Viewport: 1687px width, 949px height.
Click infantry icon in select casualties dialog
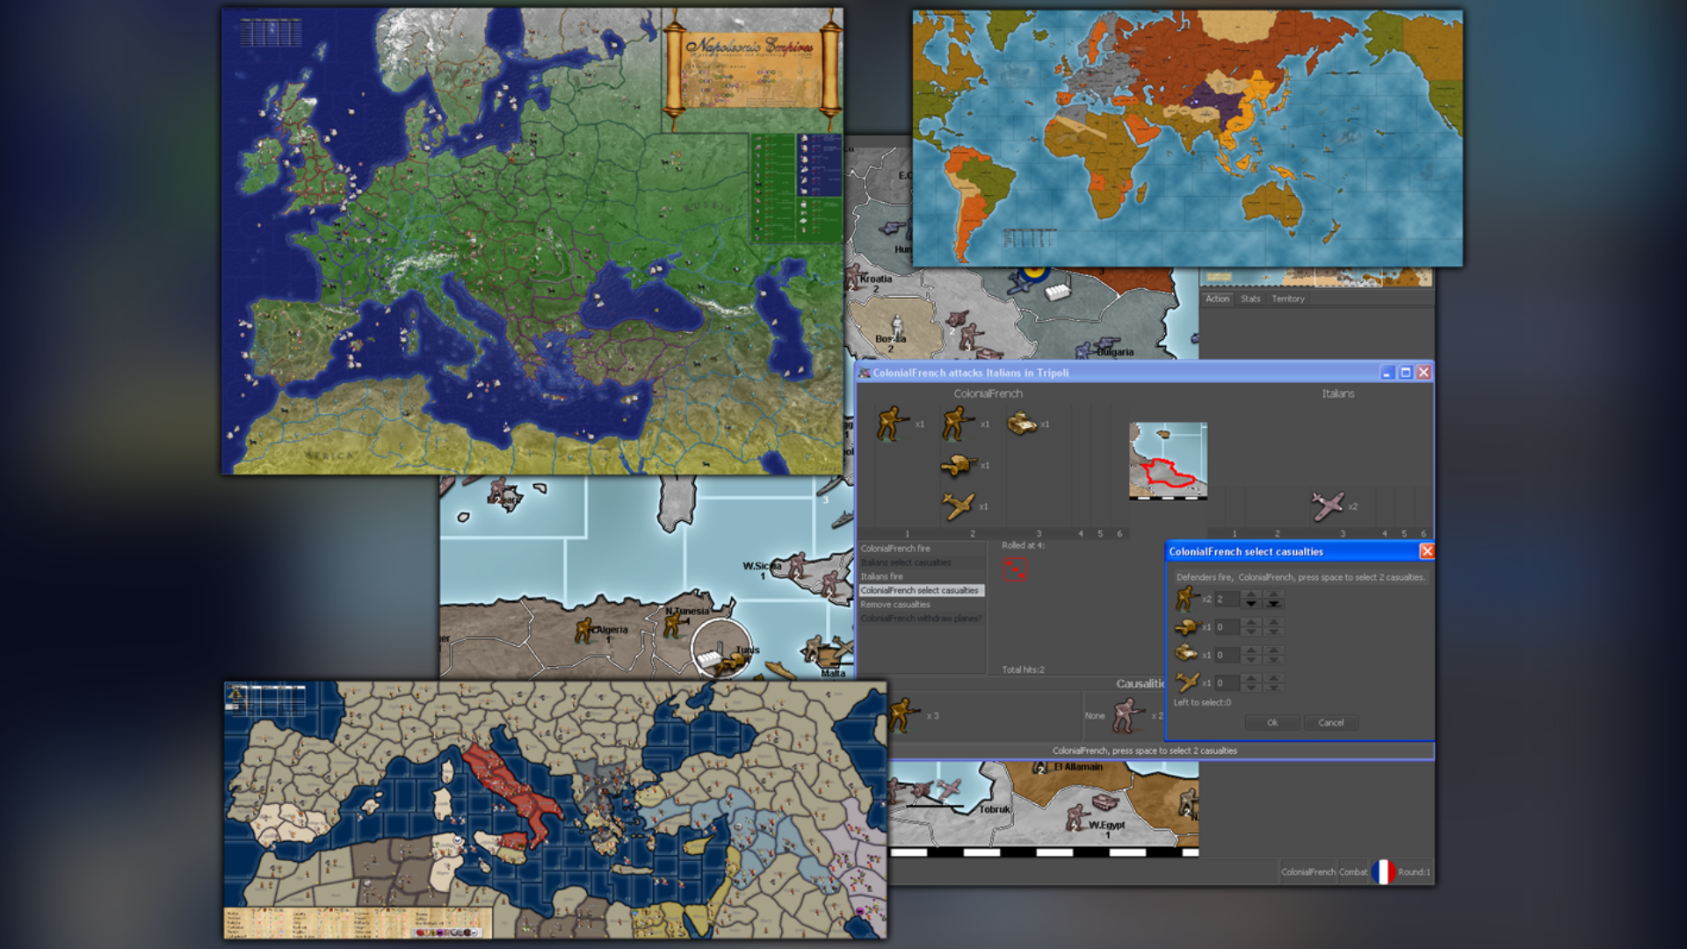click(x=1188, y=598)
